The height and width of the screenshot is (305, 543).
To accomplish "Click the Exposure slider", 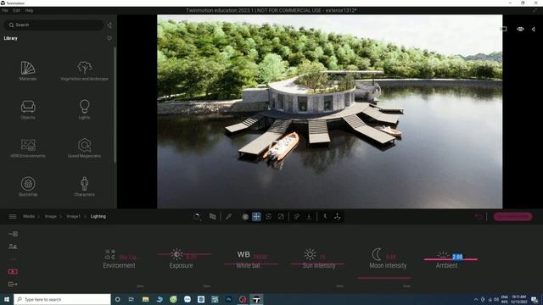I will tap(184, 254).
